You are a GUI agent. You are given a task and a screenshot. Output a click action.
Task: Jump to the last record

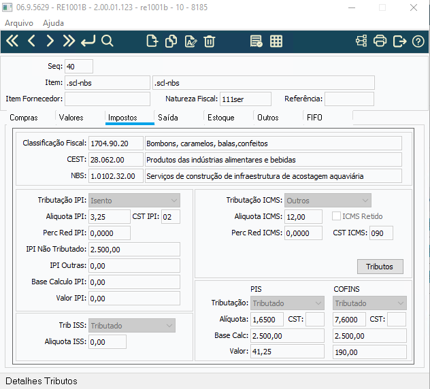click(69, 41)
